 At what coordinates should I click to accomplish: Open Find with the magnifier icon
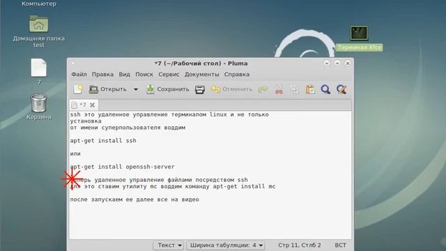tap(325, 89)
